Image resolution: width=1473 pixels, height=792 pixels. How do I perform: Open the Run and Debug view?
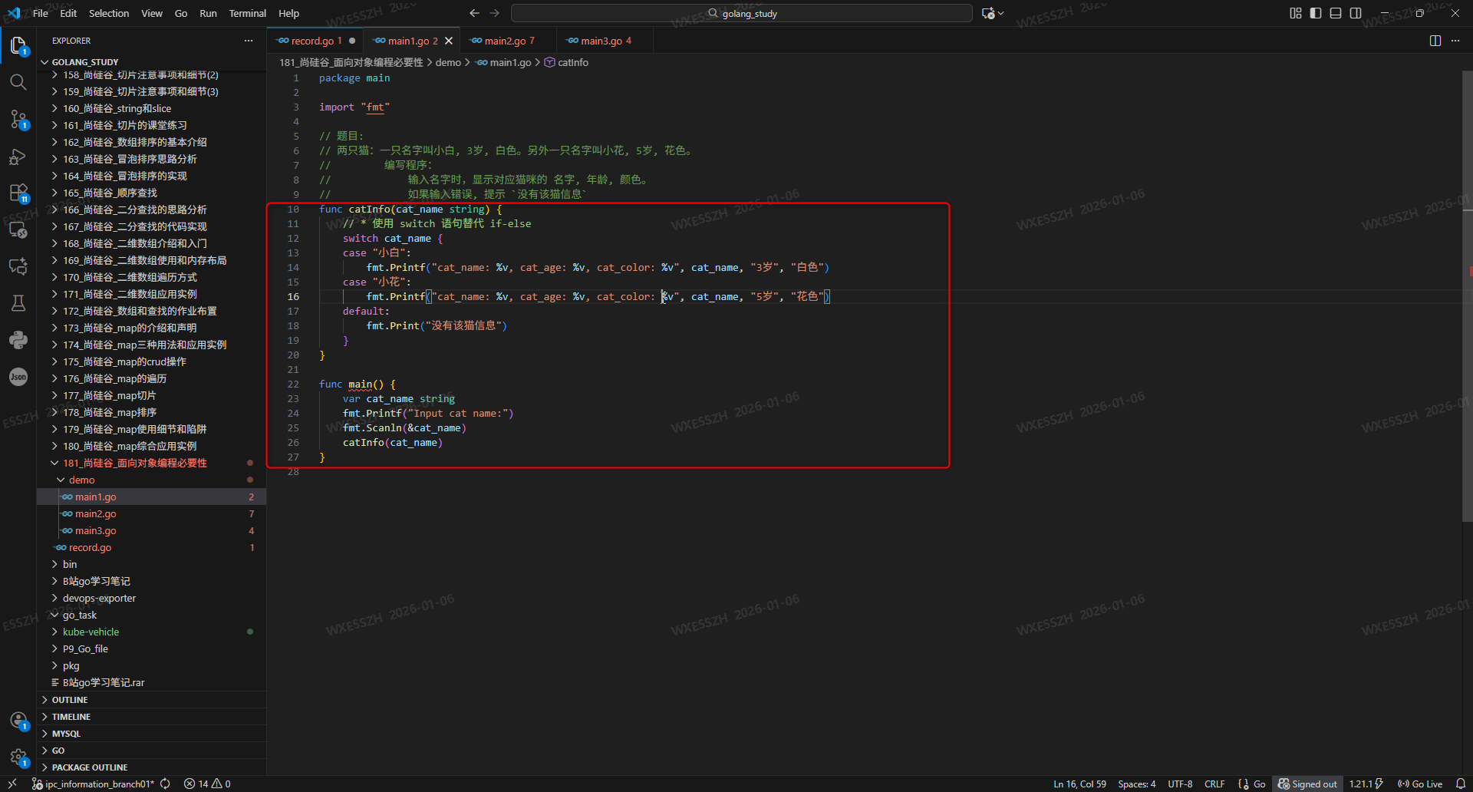pyautogui.click(x=18, y=157)
